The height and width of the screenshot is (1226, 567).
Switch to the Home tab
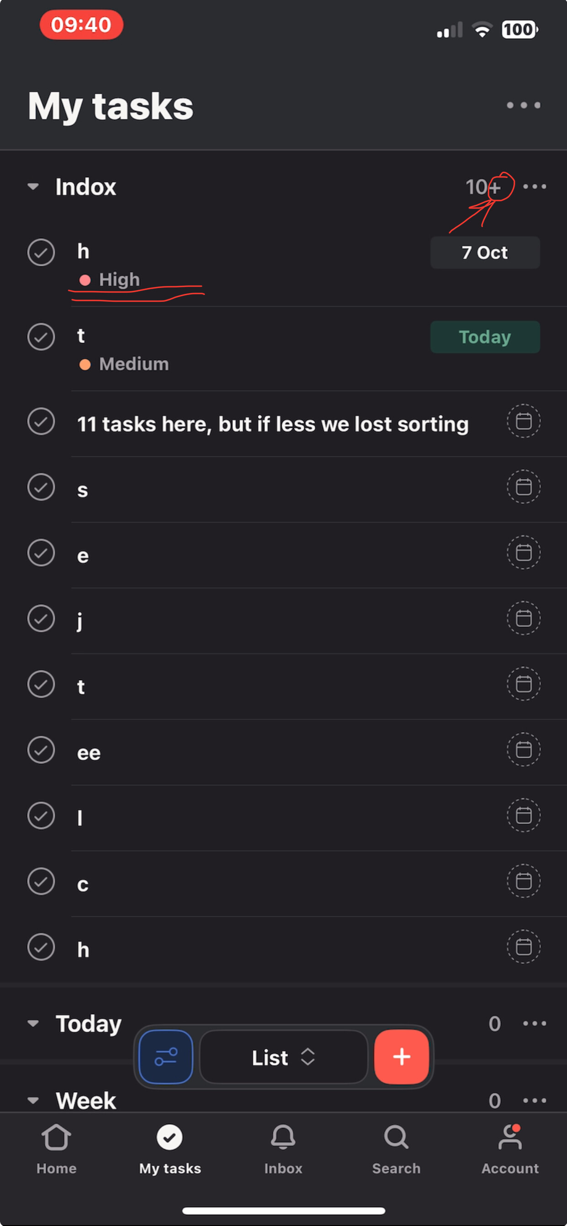[x=56, y=1148]
